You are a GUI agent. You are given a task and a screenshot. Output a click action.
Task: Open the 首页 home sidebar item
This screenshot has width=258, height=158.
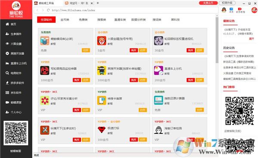[11, 24]
